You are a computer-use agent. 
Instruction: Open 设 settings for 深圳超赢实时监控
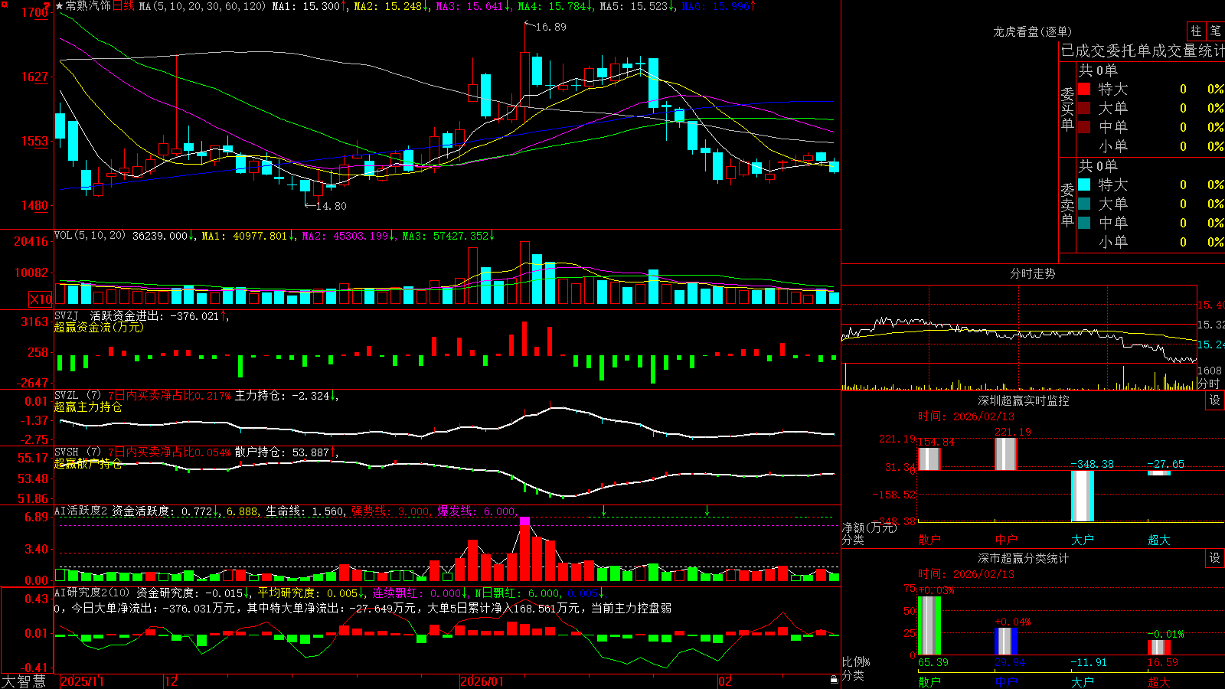(x=1215, y=400)
